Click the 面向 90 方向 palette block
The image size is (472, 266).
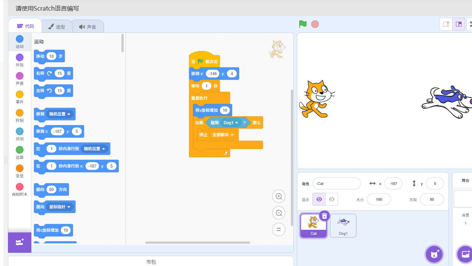[x=51, y=189]
